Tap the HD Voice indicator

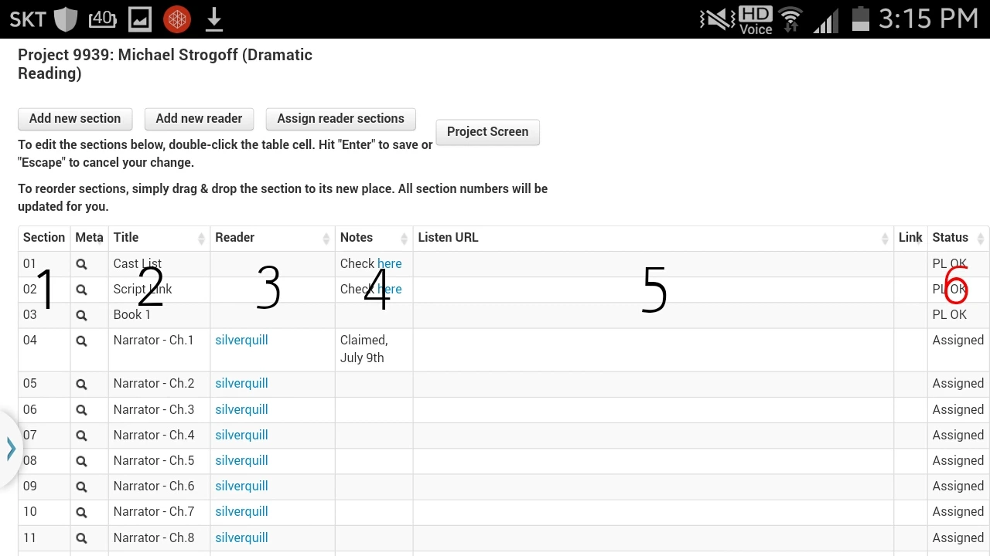point(755,19)
